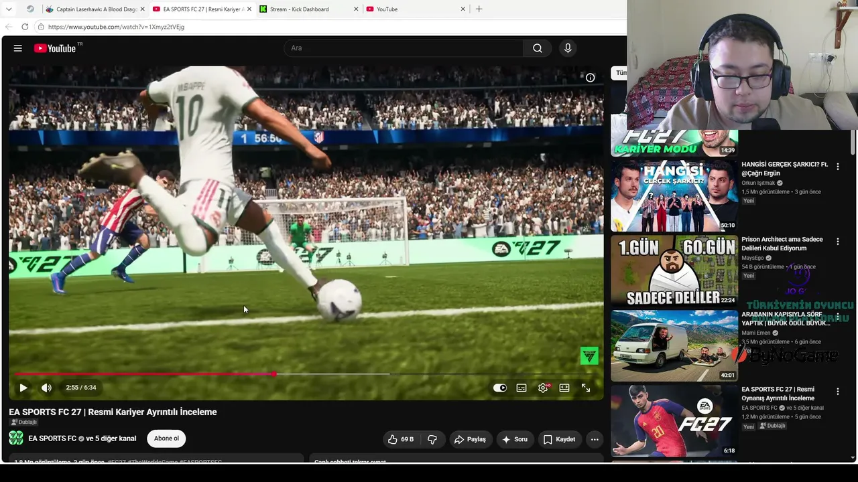The image size is (858, 482).
Task: Click the search magnifier button
Action: tap(538, 48)
